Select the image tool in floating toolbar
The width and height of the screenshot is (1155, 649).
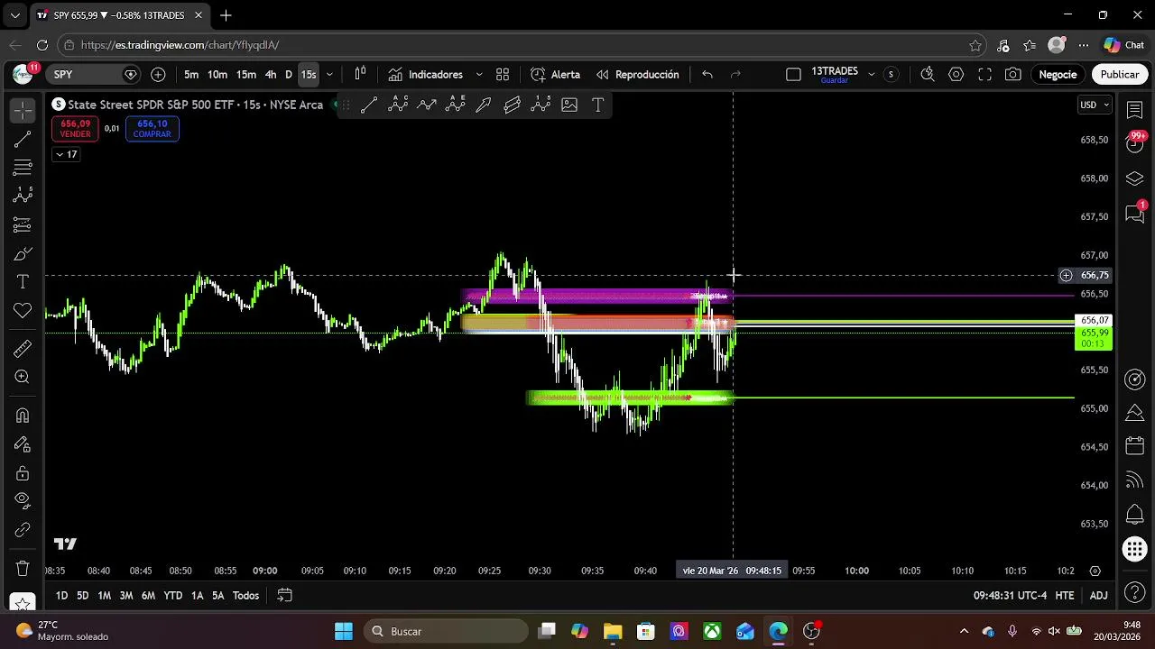pos(569,105)
